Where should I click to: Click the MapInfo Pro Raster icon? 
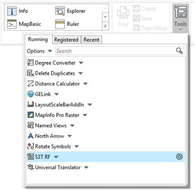click(30, 115)
